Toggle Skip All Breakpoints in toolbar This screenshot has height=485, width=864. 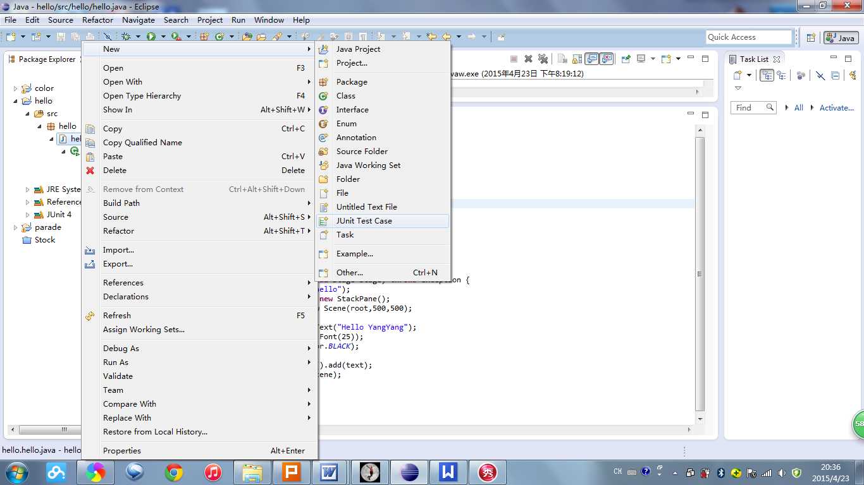tap(108, 37)
